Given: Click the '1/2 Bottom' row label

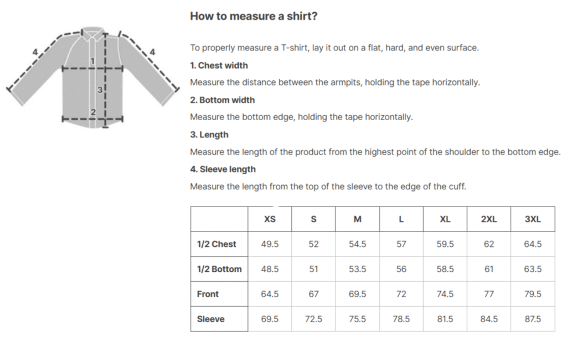Looking at the screenshot, I should click(219, 269).
